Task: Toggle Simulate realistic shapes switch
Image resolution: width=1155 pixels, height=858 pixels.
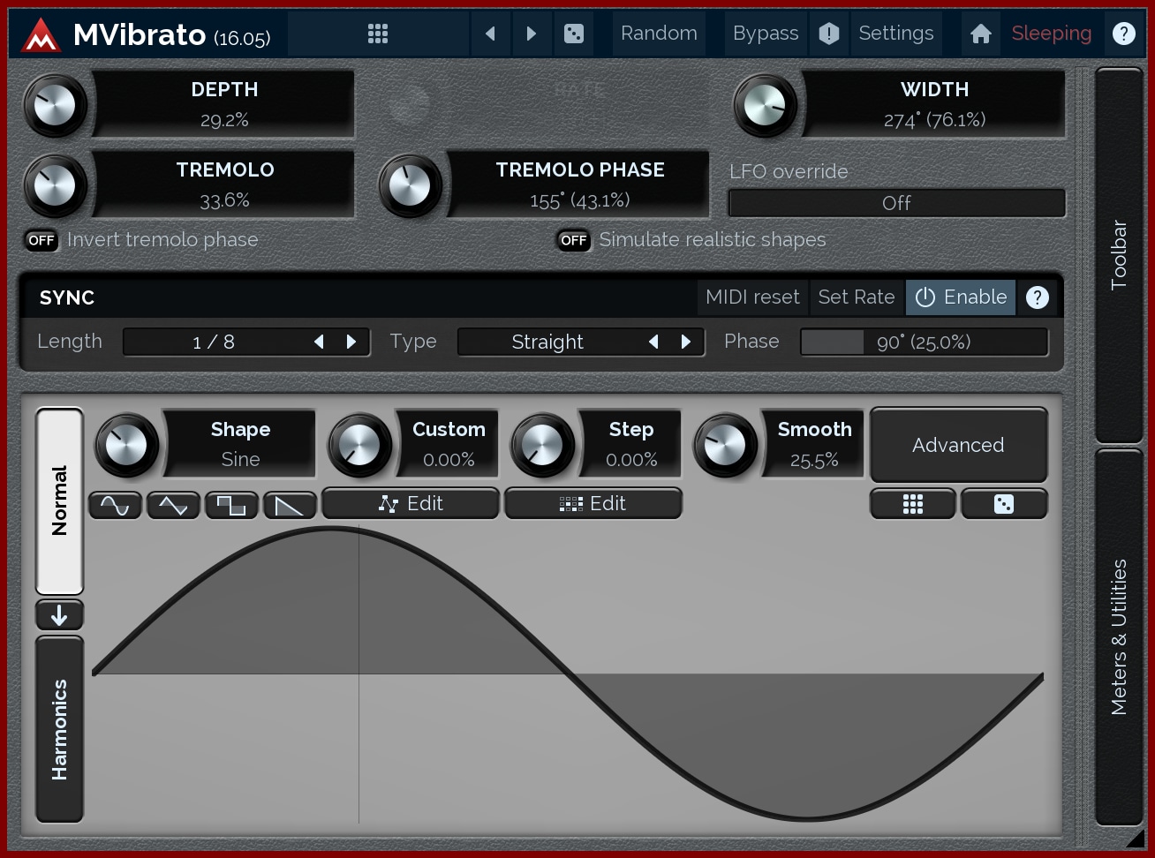Action: (574, 240)
